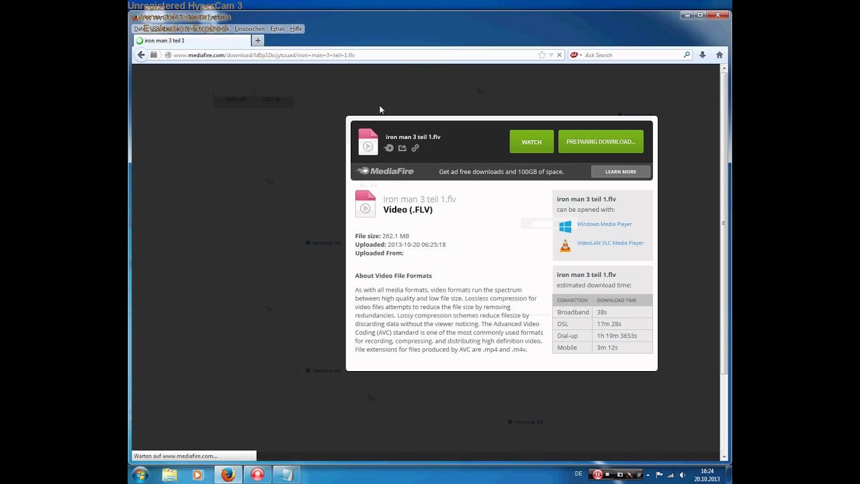Click the pink video file icon in dark header
The image size is (860, 484).
click(x=368, y=142)
